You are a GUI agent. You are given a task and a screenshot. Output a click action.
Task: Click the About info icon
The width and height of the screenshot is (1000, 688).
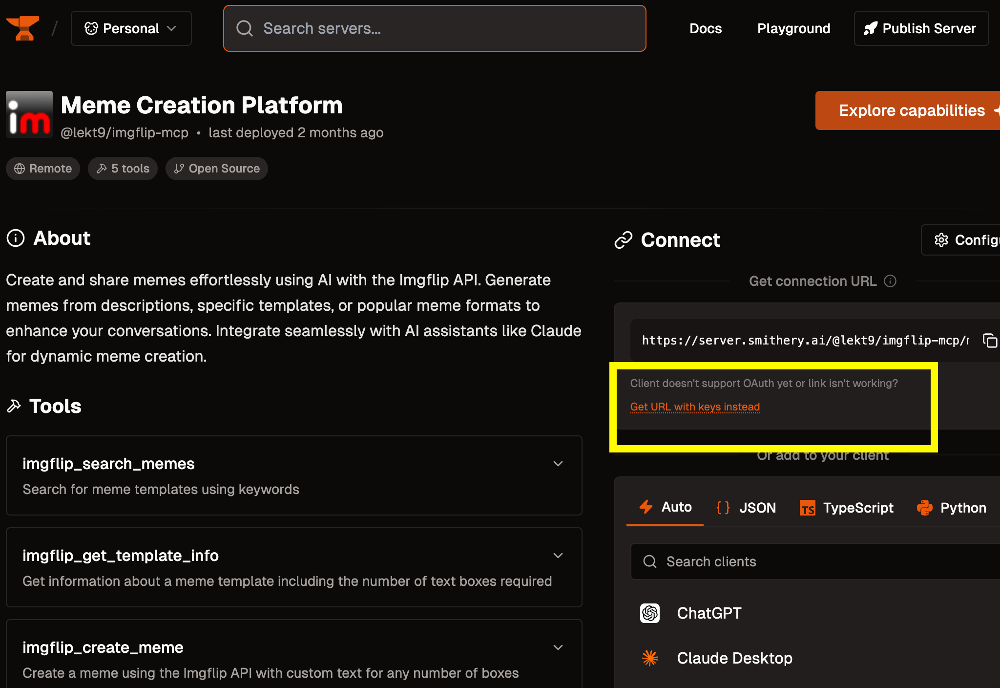[x=16, y=238]
